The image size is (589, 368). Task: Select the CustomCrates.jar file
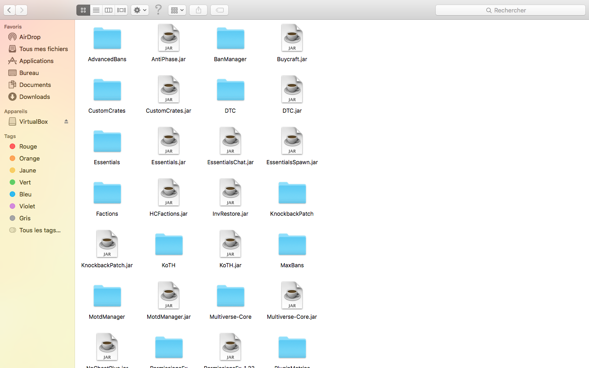coord(169,95)
